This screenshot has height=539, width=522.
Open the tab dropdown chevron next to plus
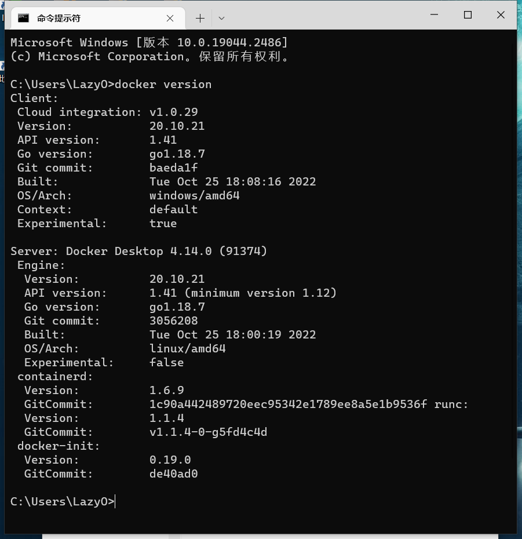point(221,18)
